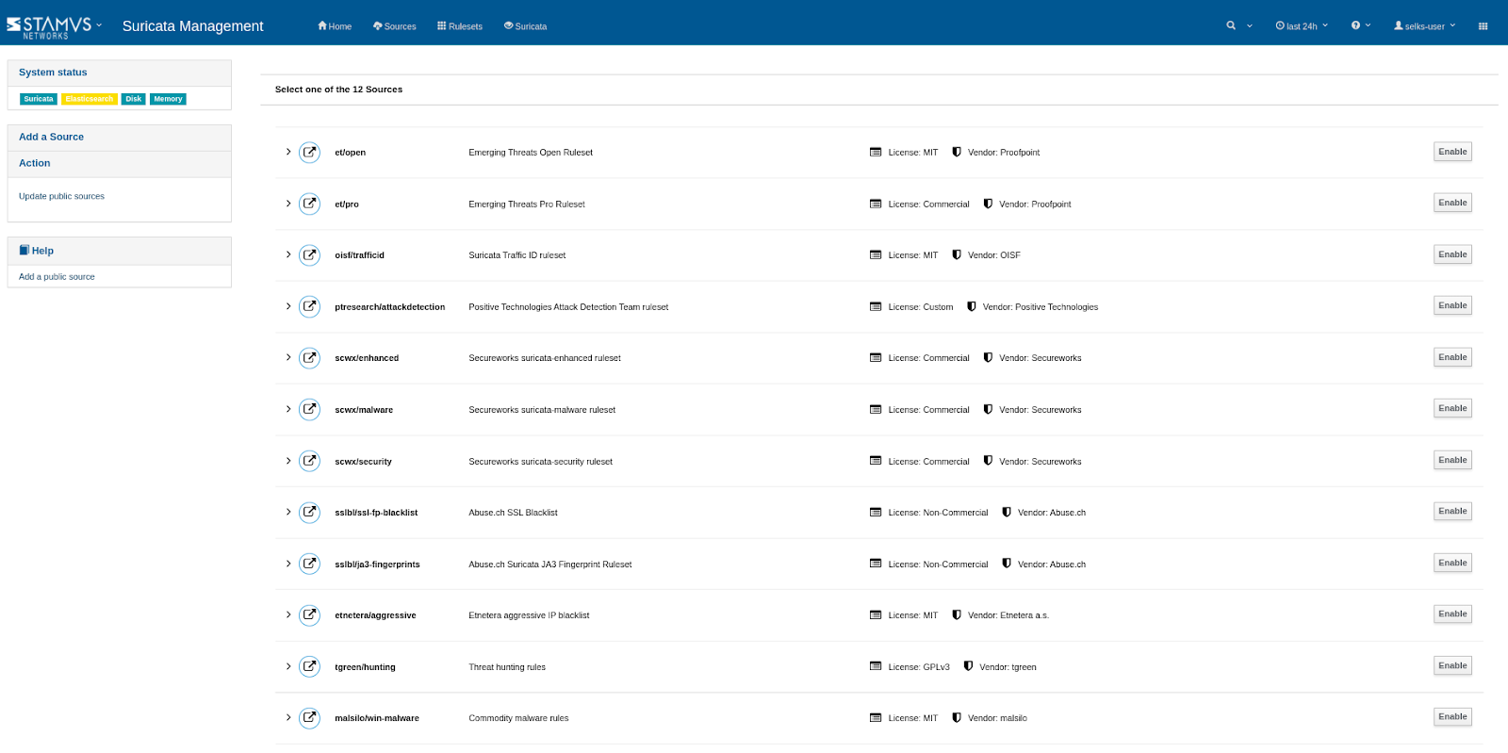This screenshot has height=753, width=1508.
Task: Click the Elasticsearch status badge
Action: tap(90, 99)
